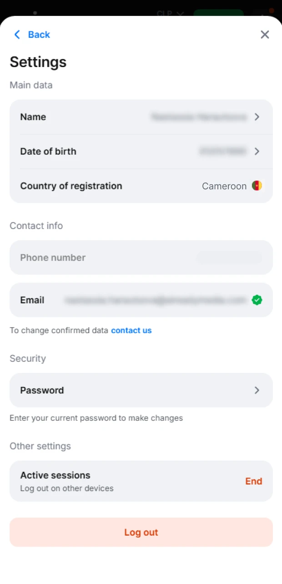Click the Phone number field
The height and width of the screenshot is (584, 282).
(x=141, y=257)
